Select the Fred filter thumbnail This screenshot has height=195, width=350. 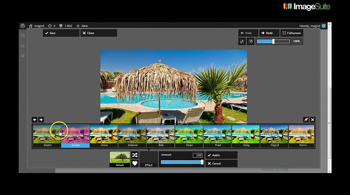218,136
